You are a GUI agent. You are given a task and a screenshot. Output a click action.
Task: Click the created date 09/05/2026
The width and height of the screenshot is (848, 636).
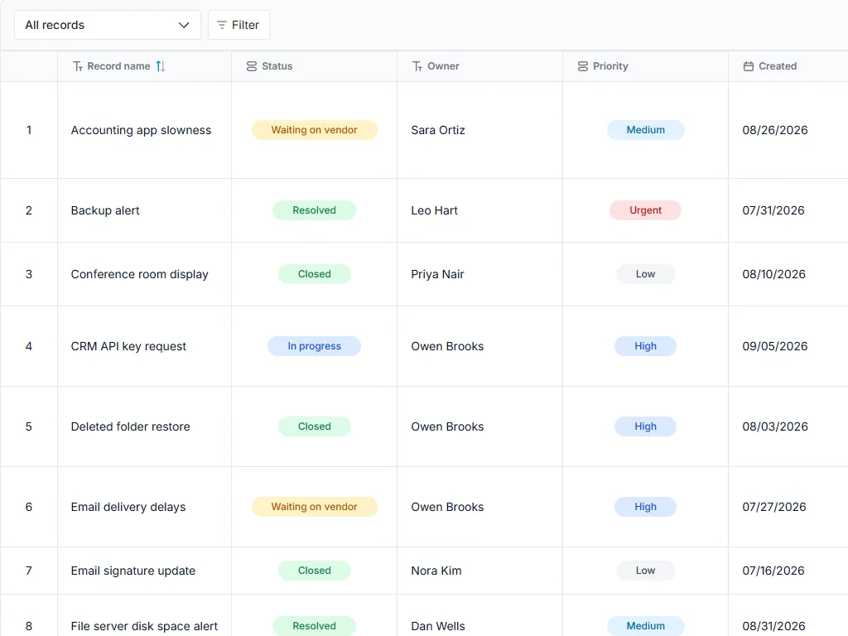coord(775,346)
